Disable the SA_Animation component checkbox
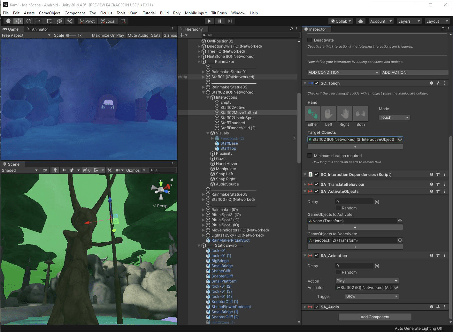453x332 pixels. (x=317, y=255)
